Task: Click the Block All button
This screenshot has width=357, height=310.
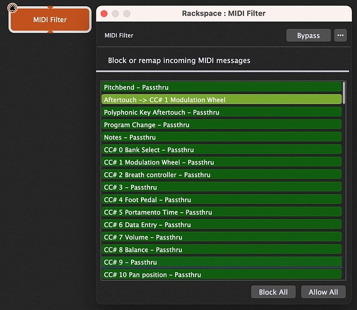Action: pyautogui.click(x=273, y=292)
